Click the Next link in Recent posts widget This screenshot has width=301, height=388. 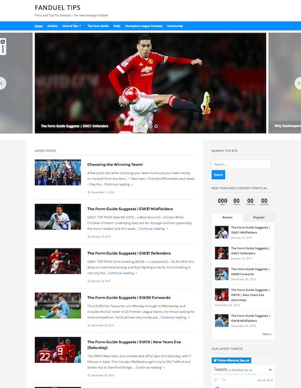[267, 334]
